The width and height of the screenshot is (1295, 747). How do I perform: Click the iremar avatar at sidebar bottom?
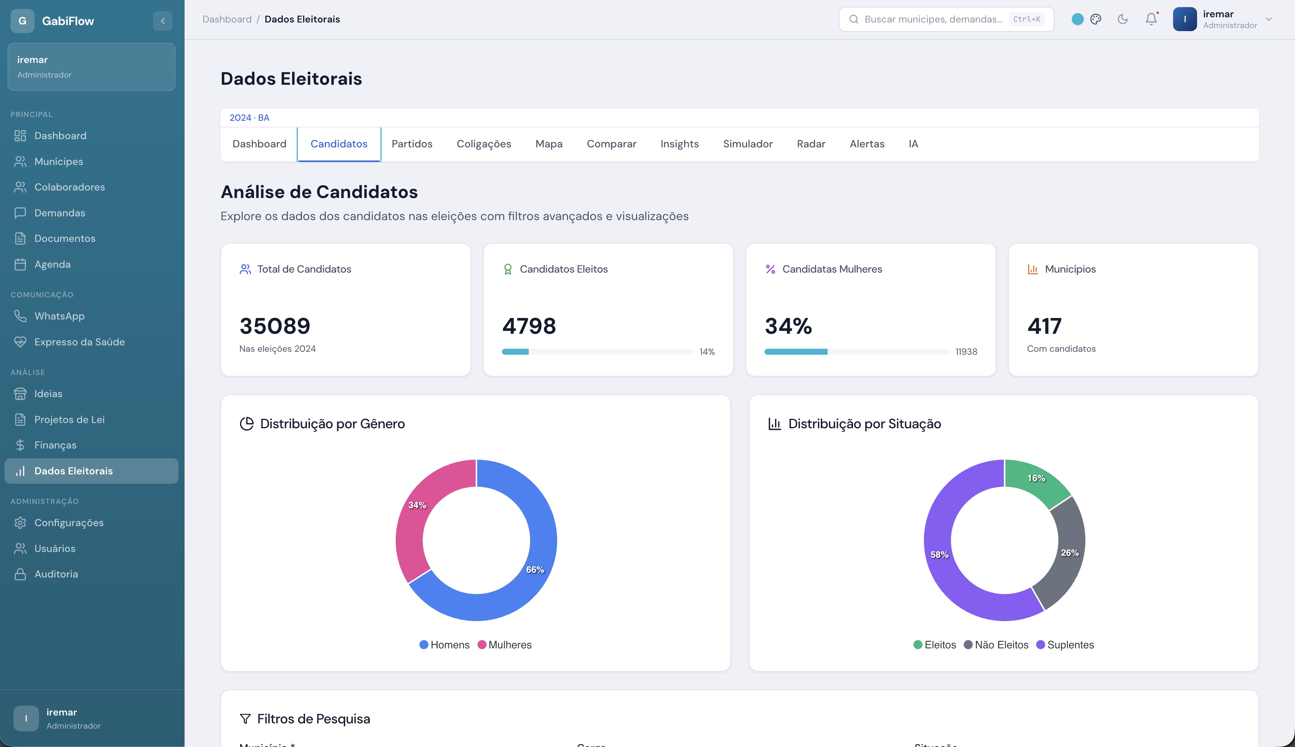coord(26,718)
